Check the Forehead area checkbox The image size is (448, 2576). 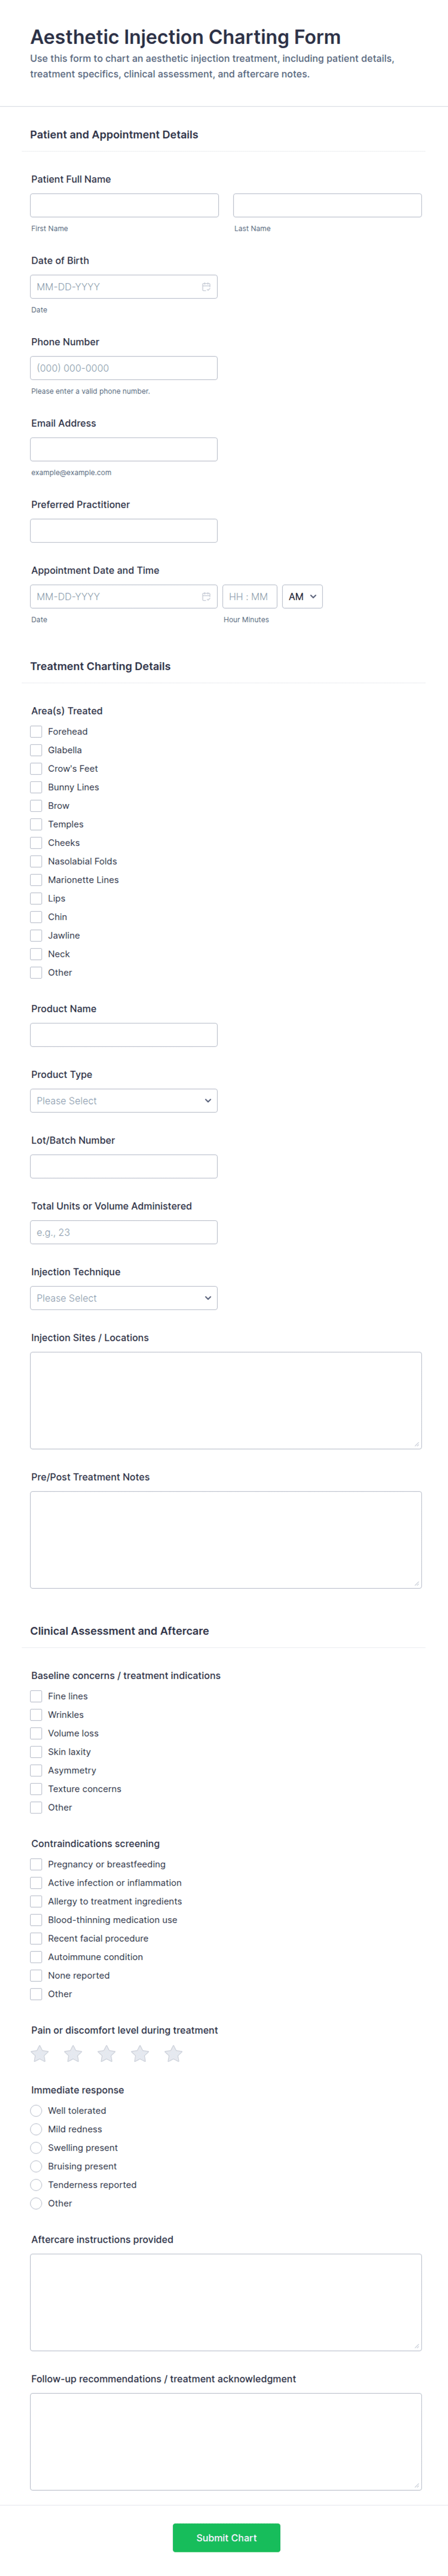click(36, 732)
